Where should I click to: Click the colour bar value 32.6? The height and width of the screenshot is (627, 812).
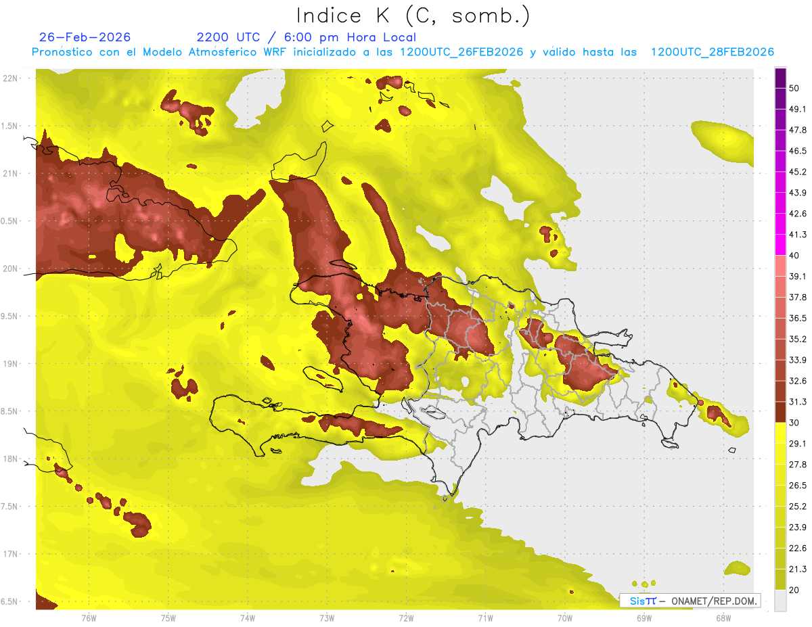798,381
